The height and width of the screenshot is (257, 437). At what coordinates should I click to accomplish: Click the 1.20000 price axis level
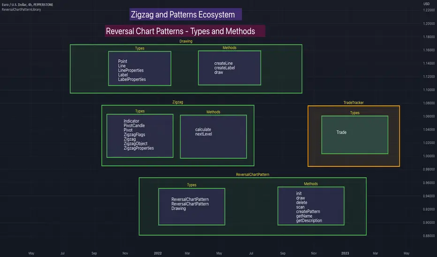429,23
